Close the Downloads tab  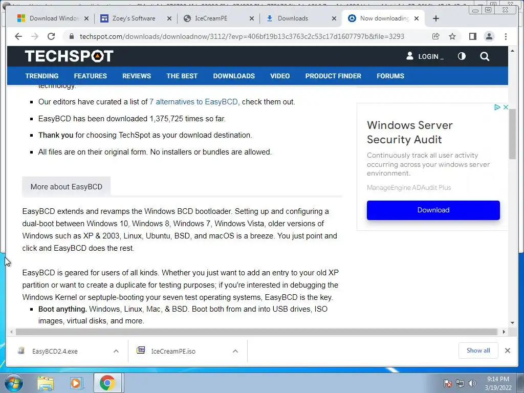point(334,18)
